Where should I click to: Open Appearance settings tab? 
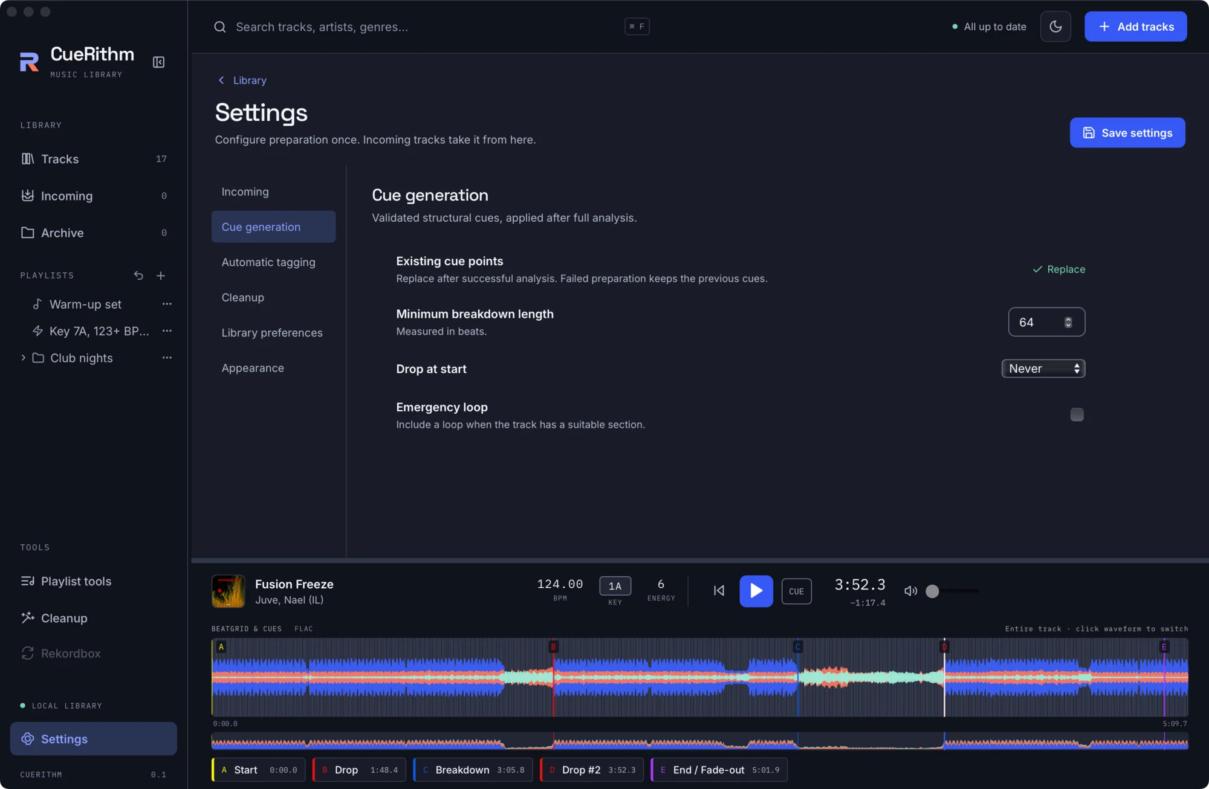click(x=273, y=368)
